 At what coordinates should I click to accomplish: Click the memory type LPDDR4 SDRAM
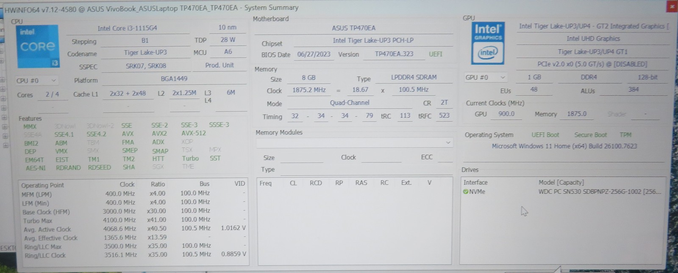414,77
